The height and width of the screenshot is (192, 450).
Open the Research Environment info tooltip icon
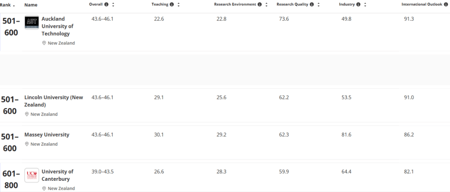(260, 5)
